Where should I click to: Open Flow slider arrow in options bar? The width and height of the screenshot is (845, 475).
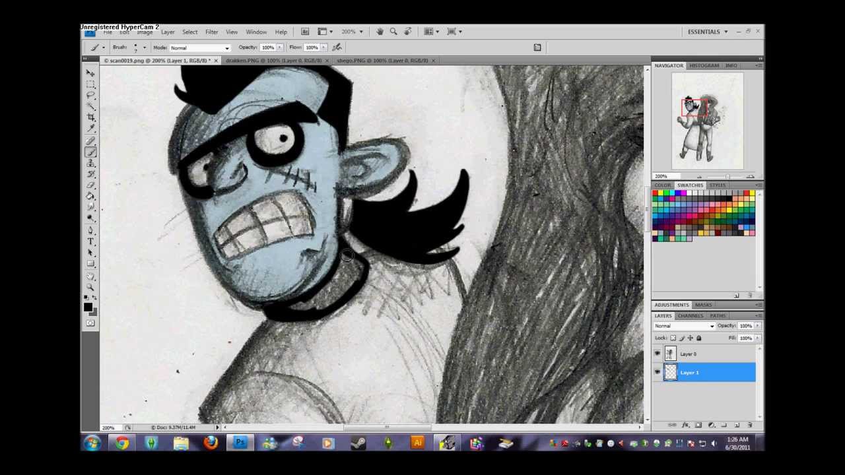pos(324,47)
